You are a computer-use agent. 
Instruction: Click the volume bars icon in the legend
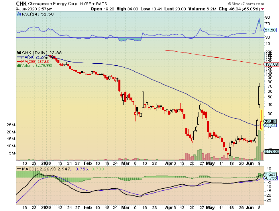coord(19,66)
